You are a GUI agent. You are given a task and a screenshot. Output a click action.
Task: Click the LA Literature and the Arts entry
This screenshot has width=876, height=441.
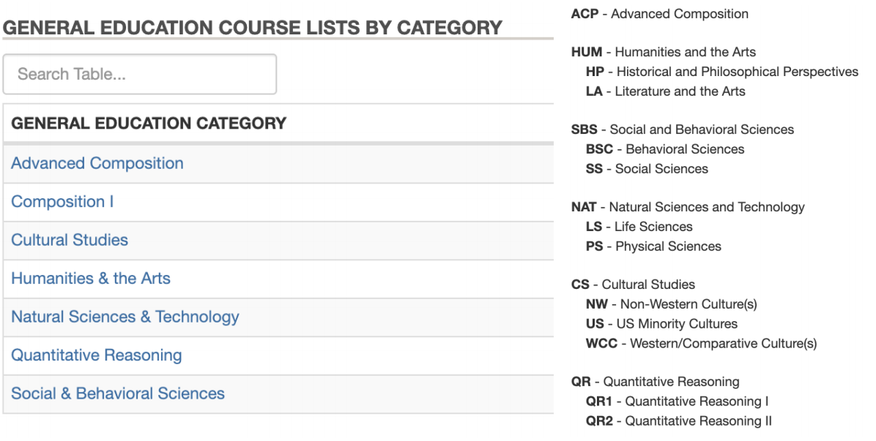(x=665, y=91)
